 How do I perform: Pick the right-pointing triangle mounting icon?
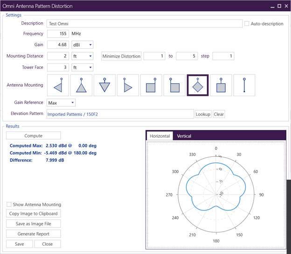pyautogui.click(x=128, y=85)
